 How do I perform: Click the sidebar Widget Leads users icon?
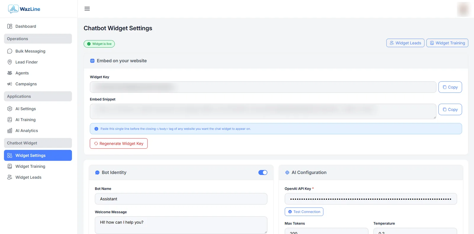10,177
